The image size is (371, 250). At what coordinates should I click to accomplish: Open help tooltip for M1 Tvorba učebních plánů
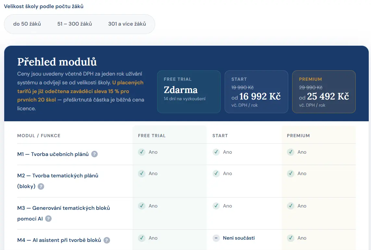(x=94, y=154)
